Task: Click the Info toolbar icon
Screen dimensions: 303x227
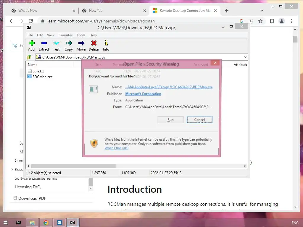Action: tap(106, 43)
